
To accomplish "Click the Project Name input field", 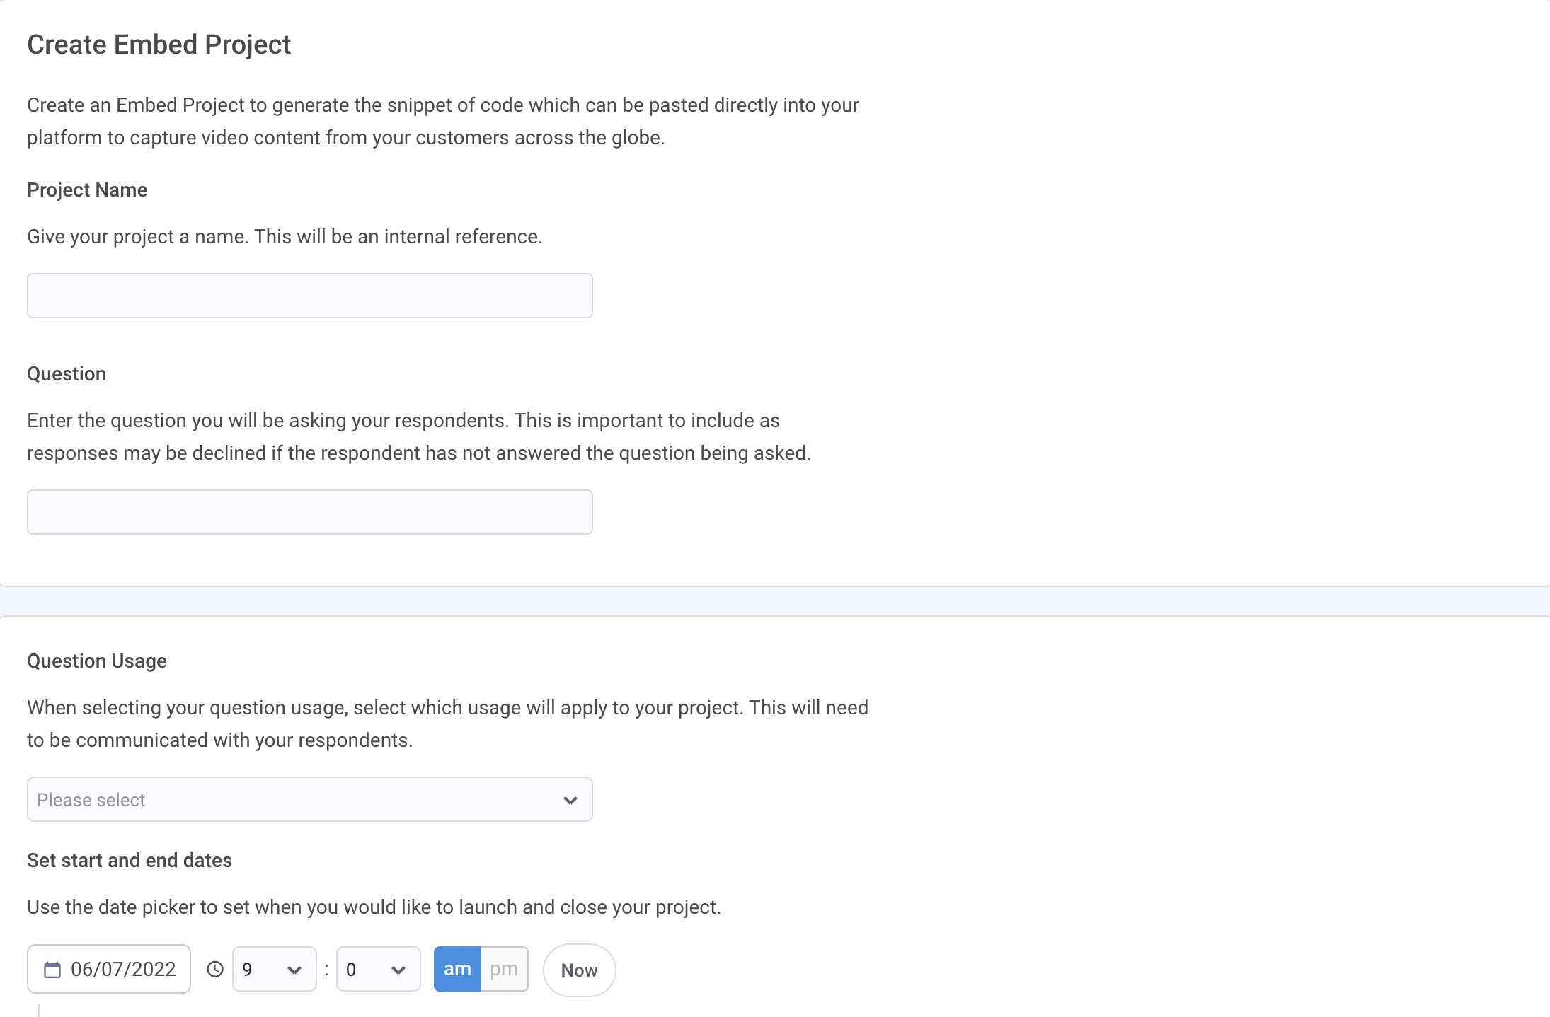I will click(310, 296).
